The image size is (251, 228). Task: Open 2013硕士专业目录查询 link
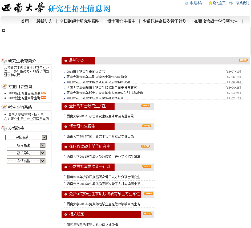pyautogui.click(x=24, y=93)
